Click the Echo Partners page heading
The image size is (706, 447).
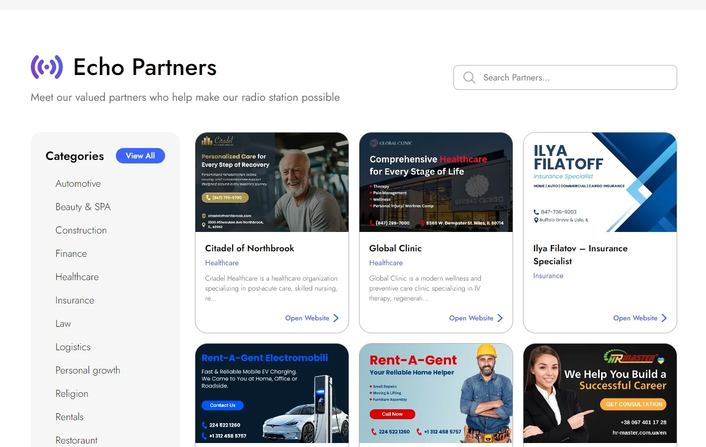(145, 67)
